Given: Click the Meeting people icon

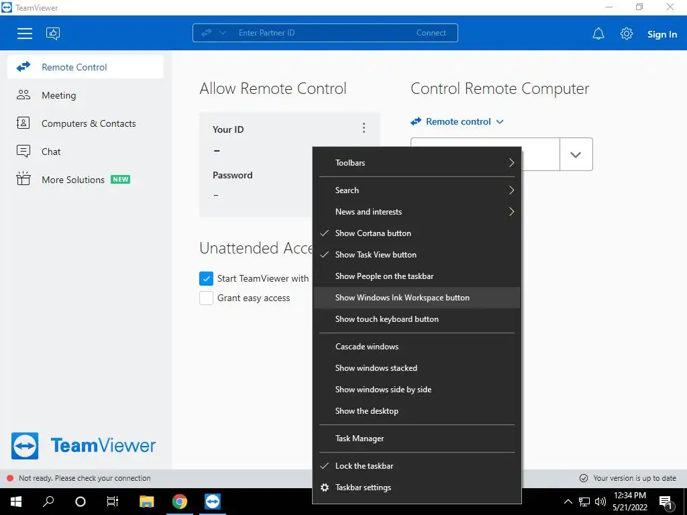Looking at the screenshot, I should (x=23, y=95).
